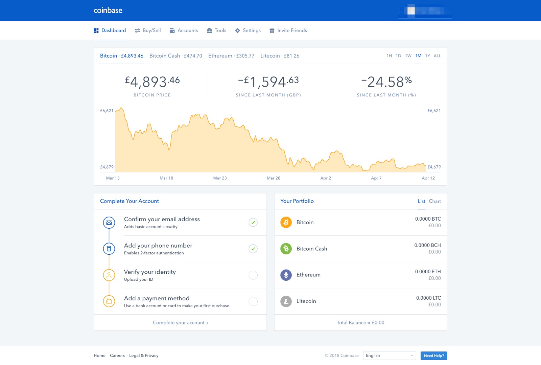Click the Buy/Sell arrows icon
541x365 pixels.
pyautogui.click(x=137, y=30)
